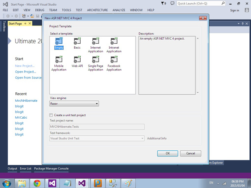Click the Open Project... link
The image size is (251, 188).
[26, 72]
